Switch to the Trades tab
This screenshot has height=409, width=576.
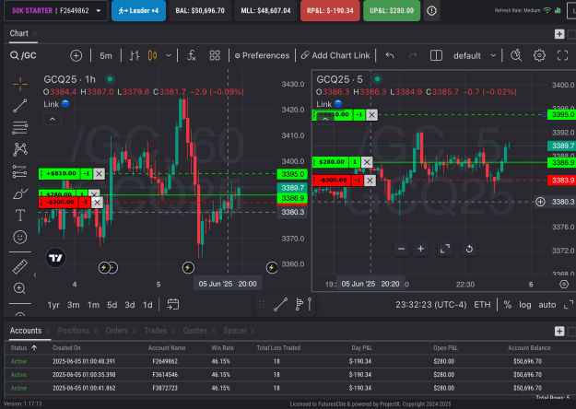click(156, 331)
